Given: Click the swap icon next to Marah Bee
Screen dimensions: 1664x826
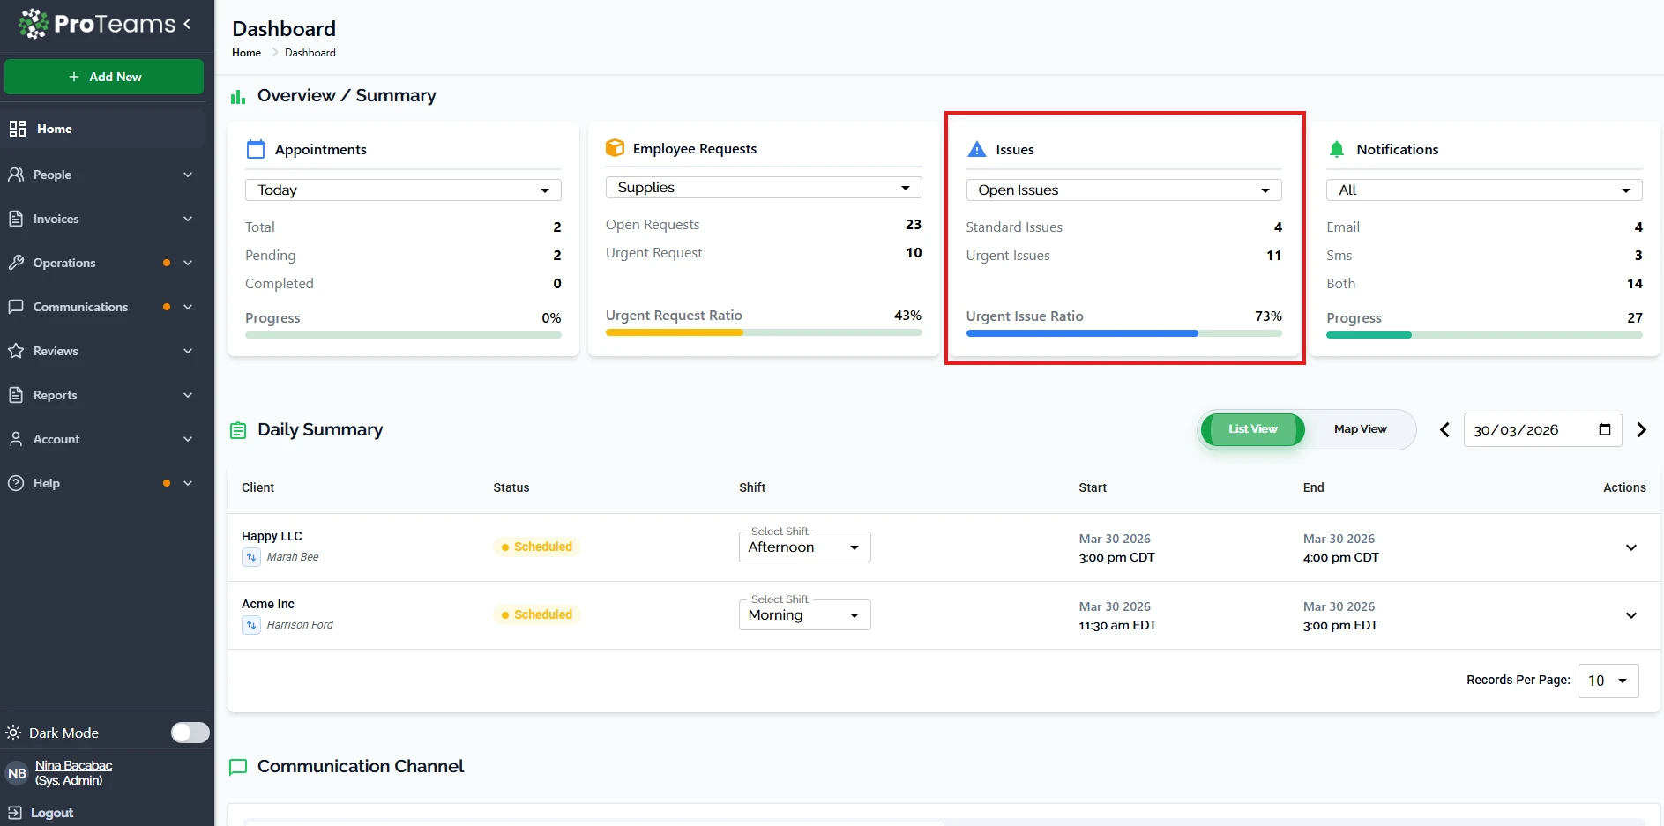Looking at the screenshot, I should tap(251, 557).
